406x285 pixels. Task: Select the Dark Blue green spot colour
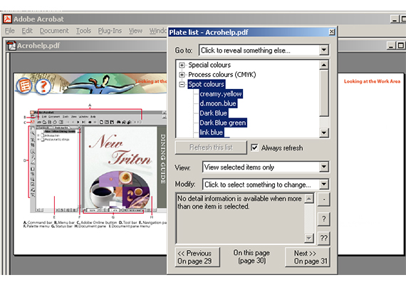tap(223, 123)
